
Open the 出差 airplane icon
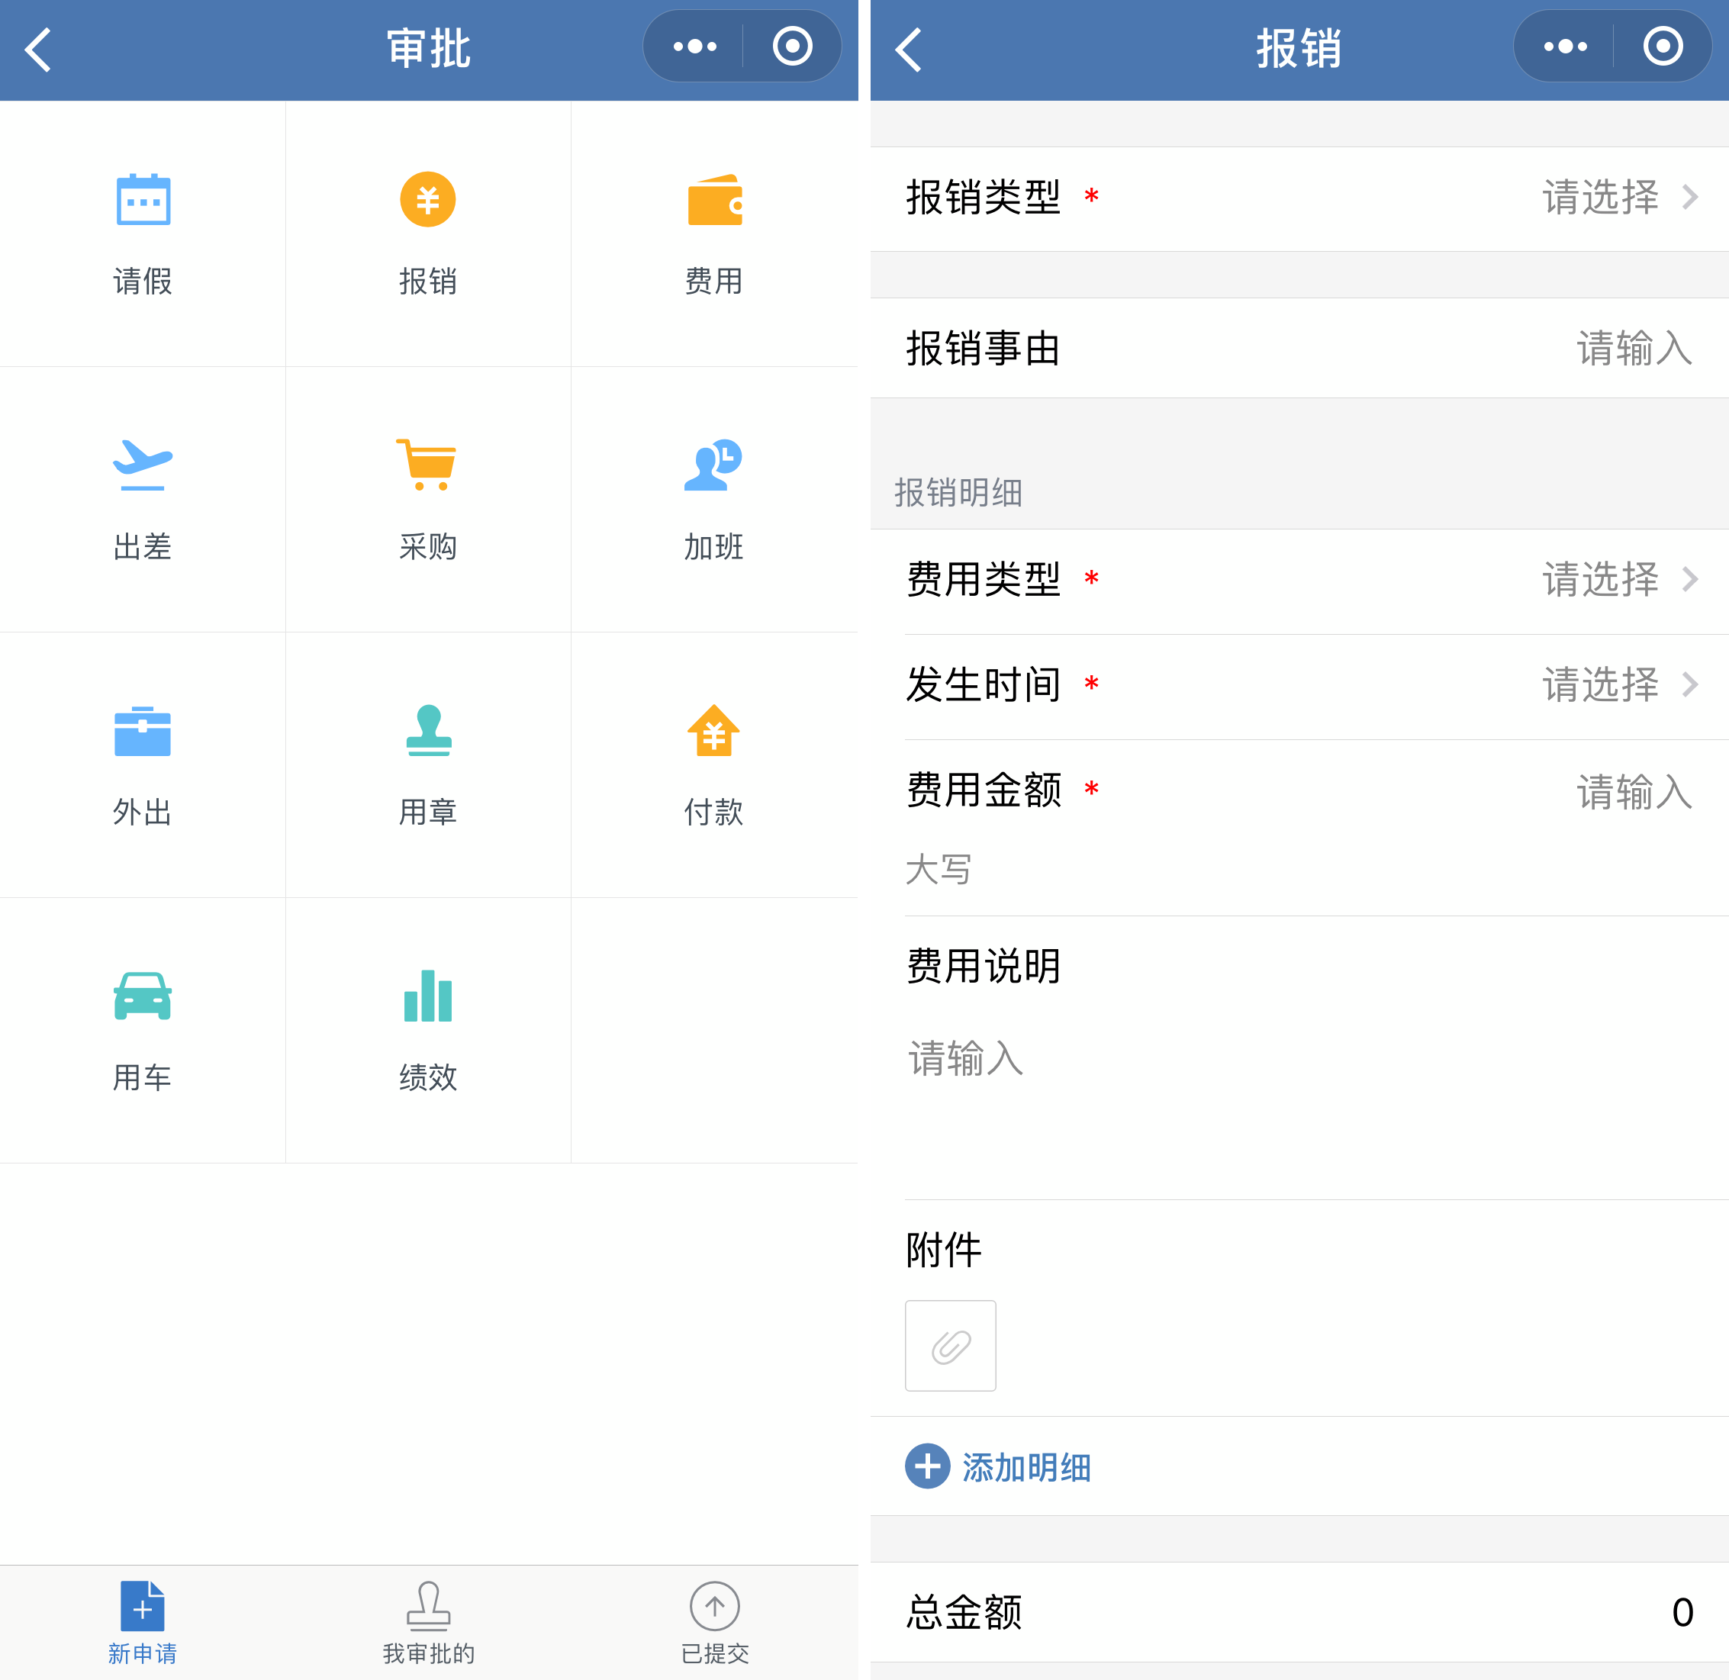[143, 465]
